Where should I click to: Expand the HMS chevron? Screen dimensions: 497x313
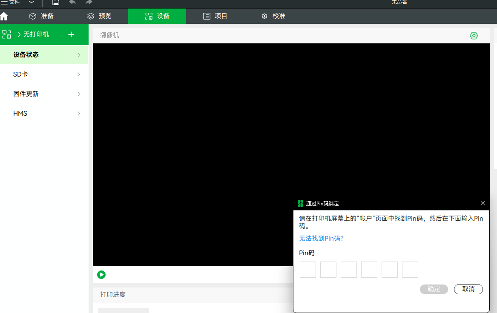point(79,114)
